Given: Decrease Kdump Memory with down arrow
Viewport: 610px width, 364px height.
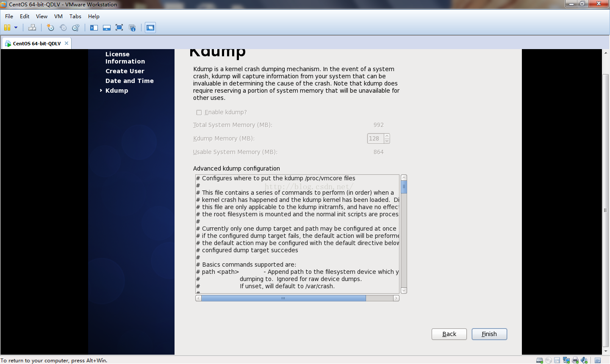Looking at the screenshot, I should click(387, 141).
